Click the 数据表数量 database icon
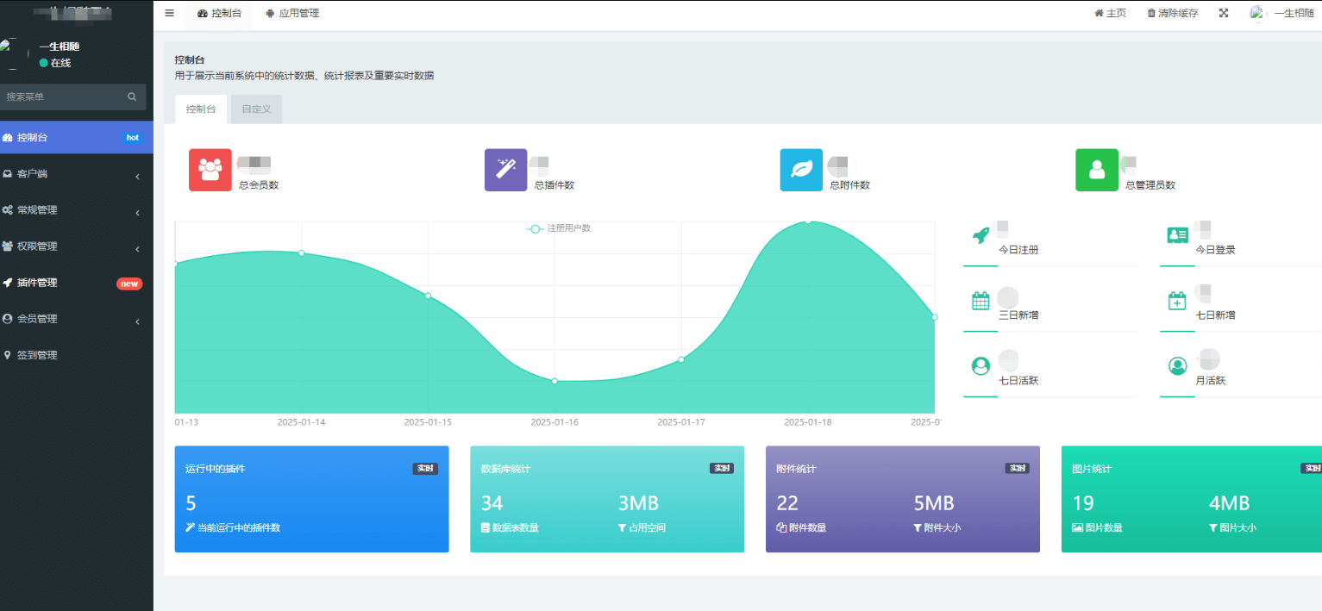The image size is (1322, 611). 486,527
